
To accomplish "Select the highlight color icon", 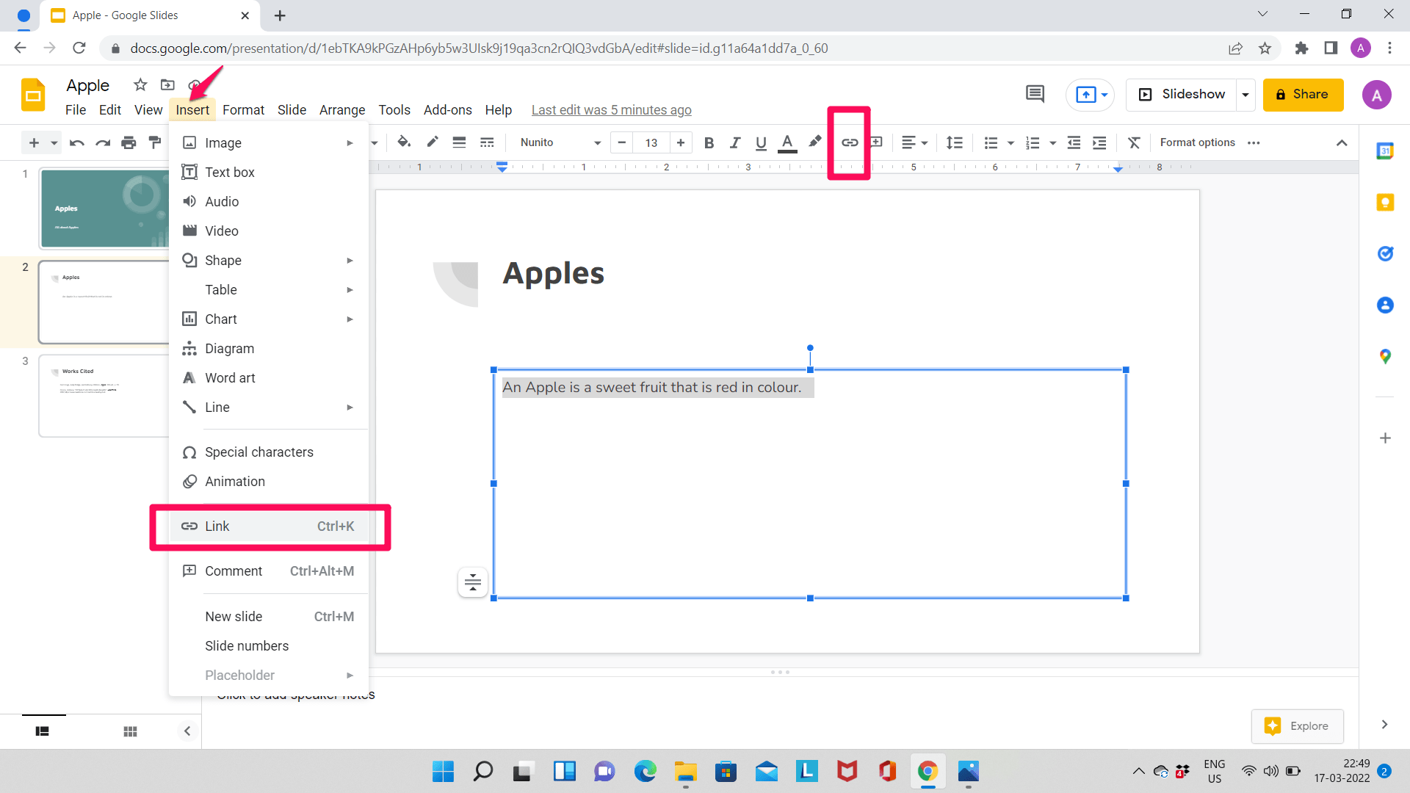I will (x=817, y=142).
